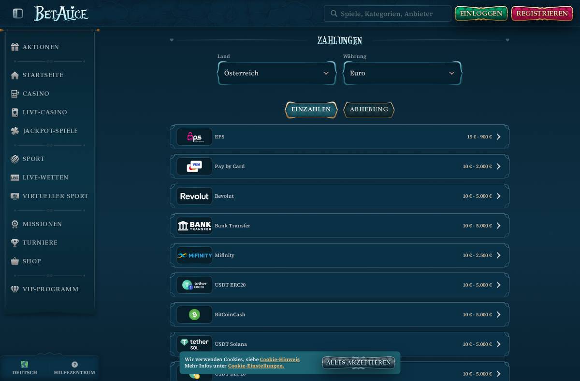
Task: Click the LIVE badge icon beside Live-Wetten
Action: tap(15, 177)
